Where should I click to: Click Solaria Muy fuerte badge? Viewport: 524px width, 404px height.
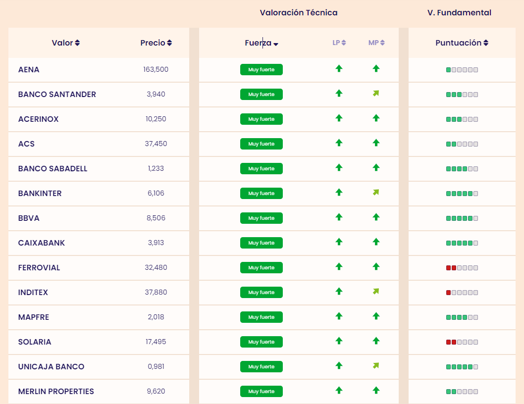tap(262, 342)
